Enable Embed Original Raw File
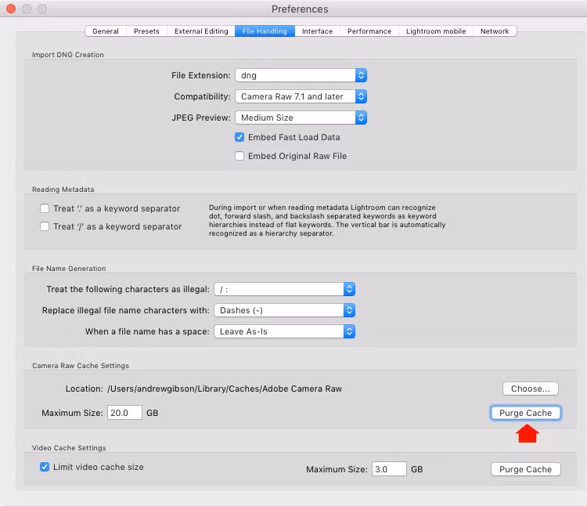The image size is (587, 506). pos(239,156)
